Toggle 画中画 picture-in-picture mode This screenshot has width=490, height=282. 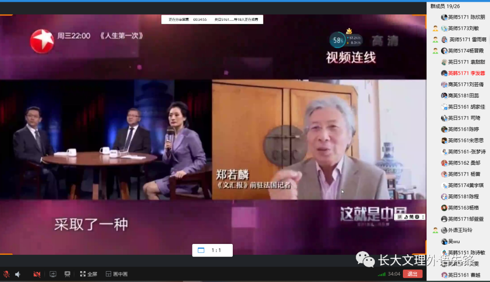[x=117, y=274]
